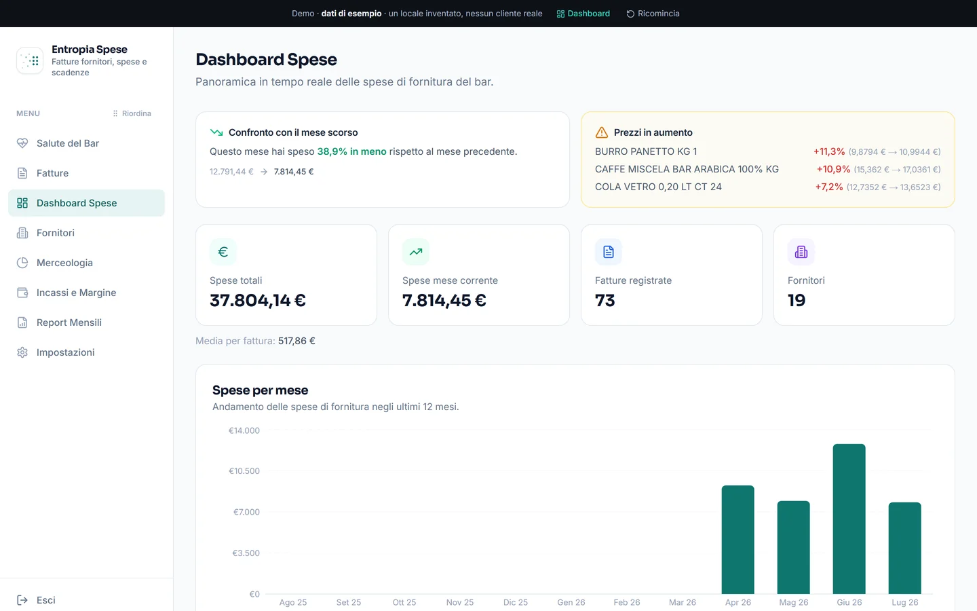Click the pie chart icon beside Merceologia
This screenshot has height=611, width=977.
point(22,263)
